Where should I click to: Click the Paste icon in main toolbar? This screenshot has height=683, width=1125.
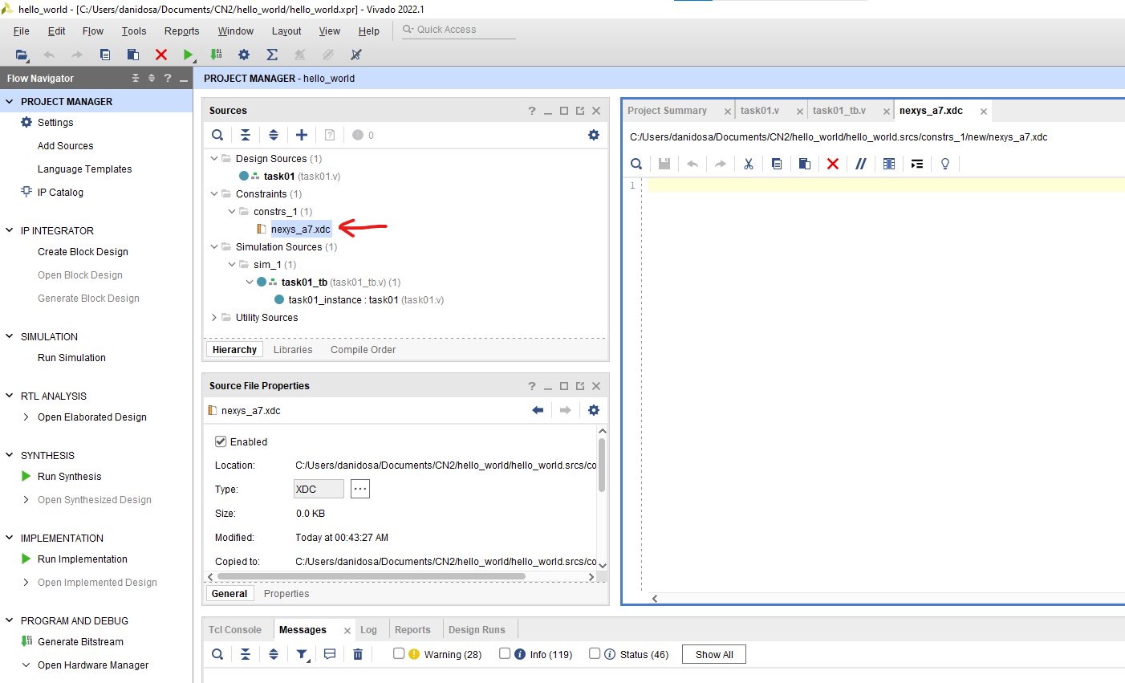pos(133,55)
